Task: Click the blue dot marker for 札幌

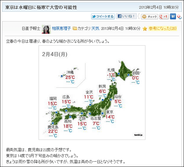Action: [x=119, y=74]
